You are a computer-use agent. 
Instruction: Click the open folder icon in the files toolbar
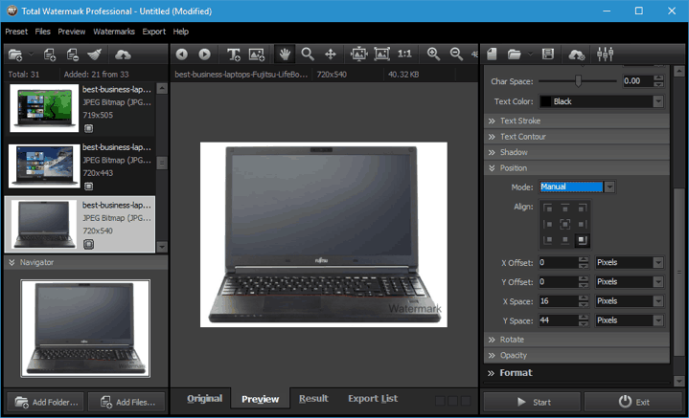pyautogui.click(x=15, y=55)
